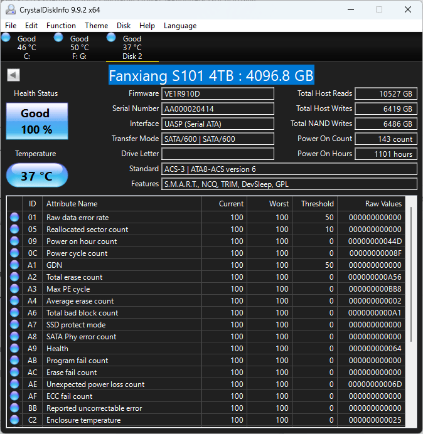
Task: Open the Theme menu
Action: coord(97,26)
